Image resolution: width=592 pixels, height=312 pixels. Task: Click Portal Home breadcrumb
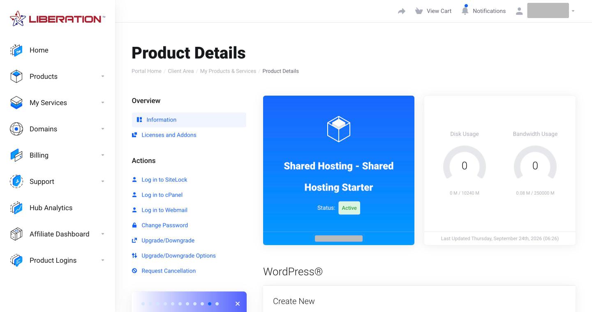[146, 71]
